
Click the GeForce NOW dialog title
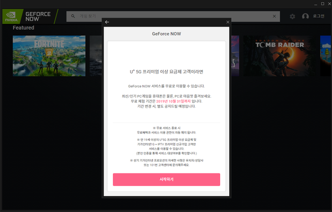coord(167,34)
